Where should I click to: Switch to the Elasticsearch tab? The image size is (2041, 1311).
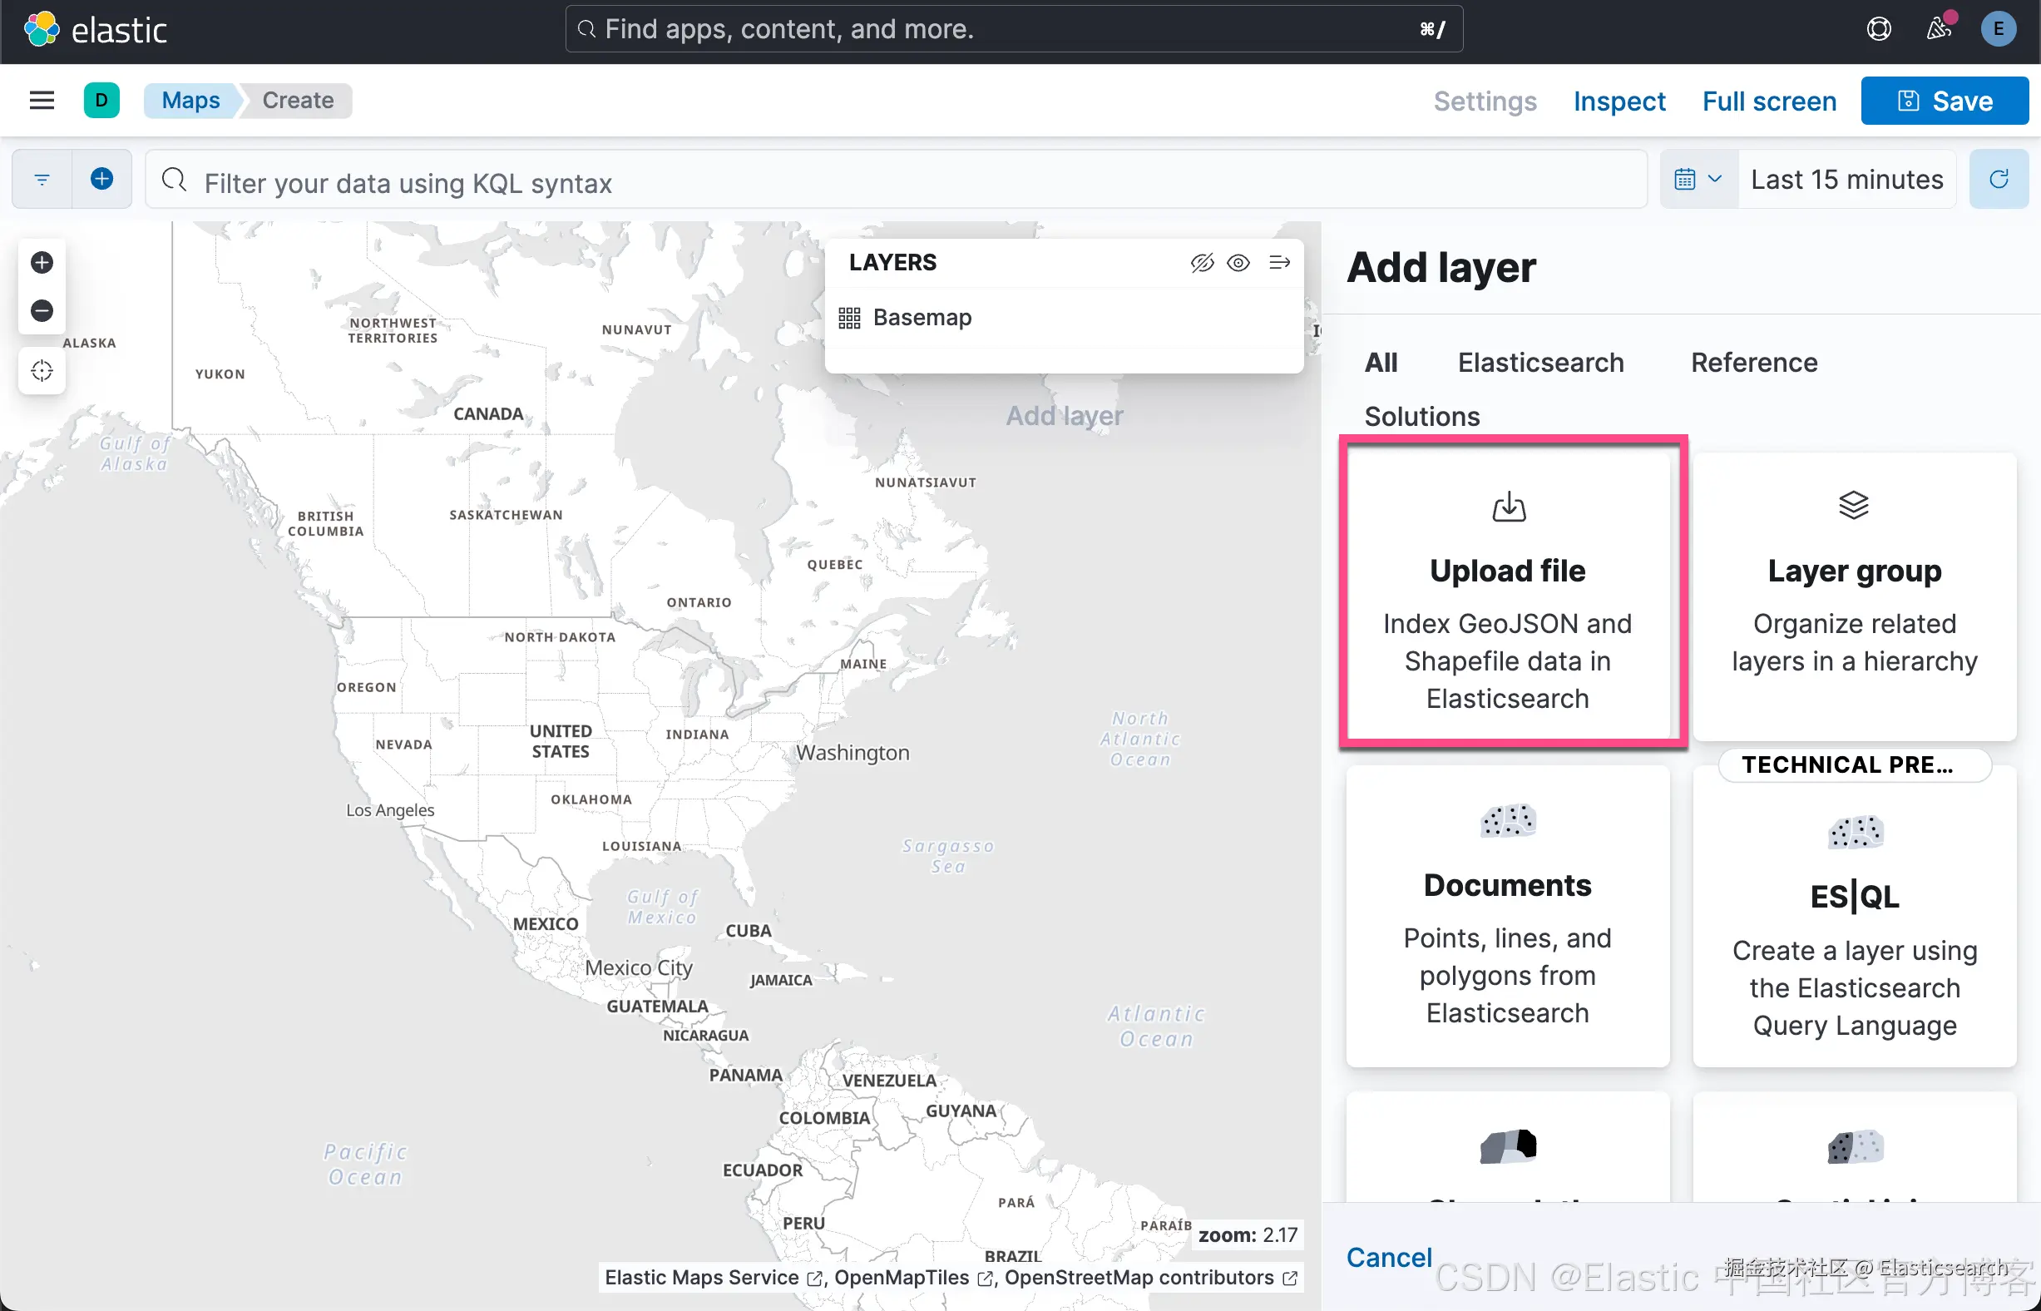pos(1540,363)
